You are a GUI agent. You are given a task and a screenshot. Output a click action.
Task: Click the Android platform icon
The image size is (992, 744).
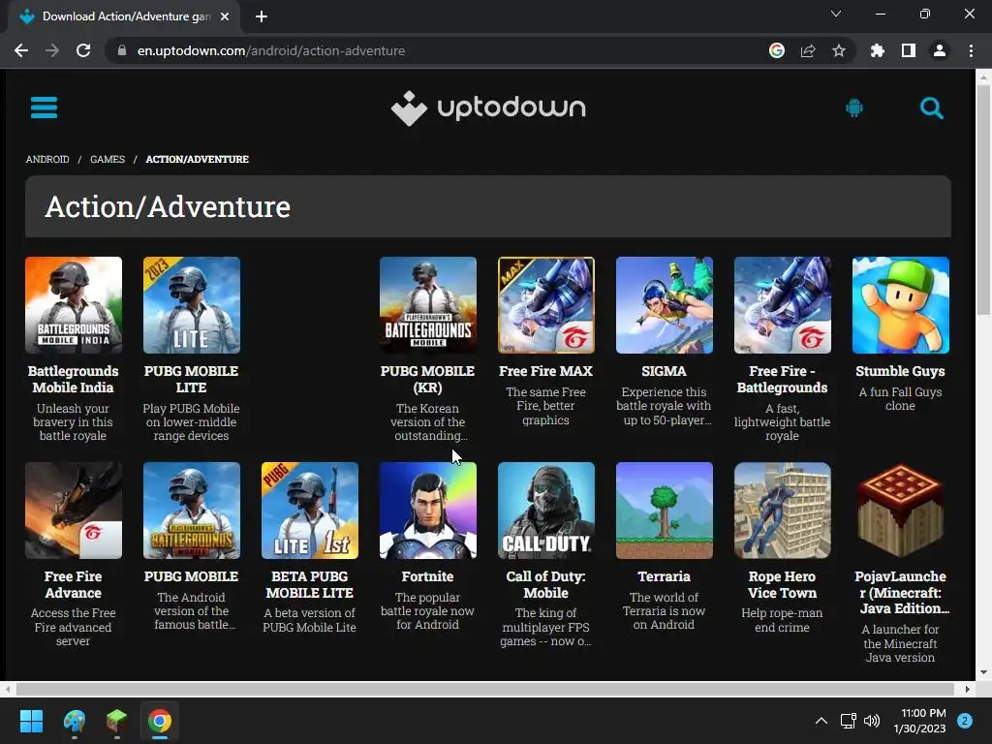tap(854, 108)
